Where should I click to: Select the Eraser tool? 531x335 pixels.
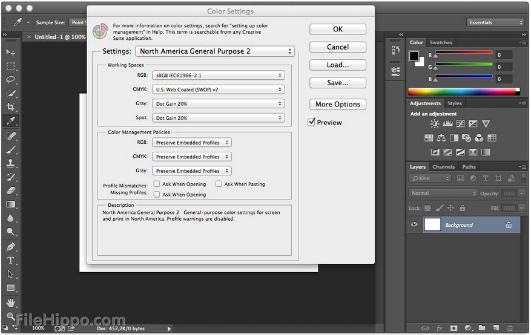click(x=10, y=190)
